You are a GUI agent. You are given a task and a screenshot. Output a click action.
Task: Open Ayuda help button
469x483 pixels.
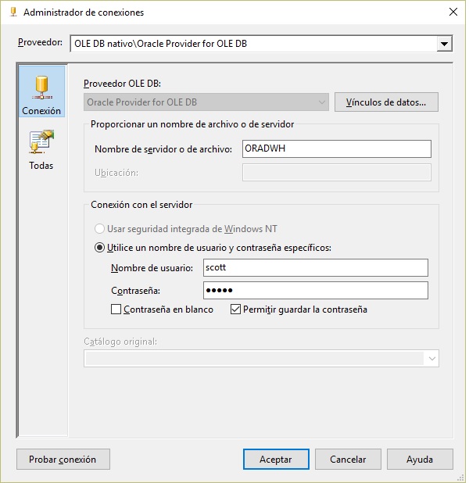pyautogui.click(x=420, y=460)
